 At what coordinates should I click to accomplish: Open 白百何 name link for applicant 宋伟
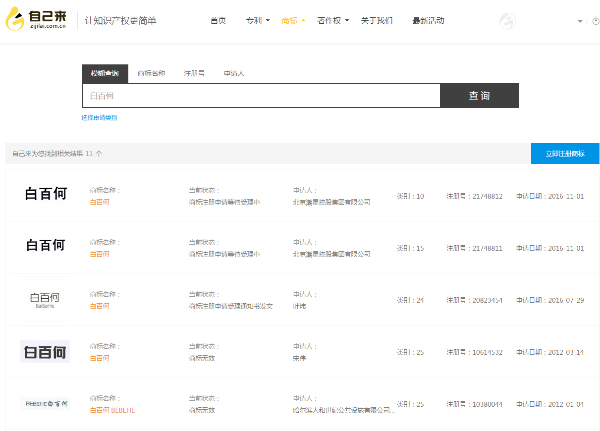(100, 358)
